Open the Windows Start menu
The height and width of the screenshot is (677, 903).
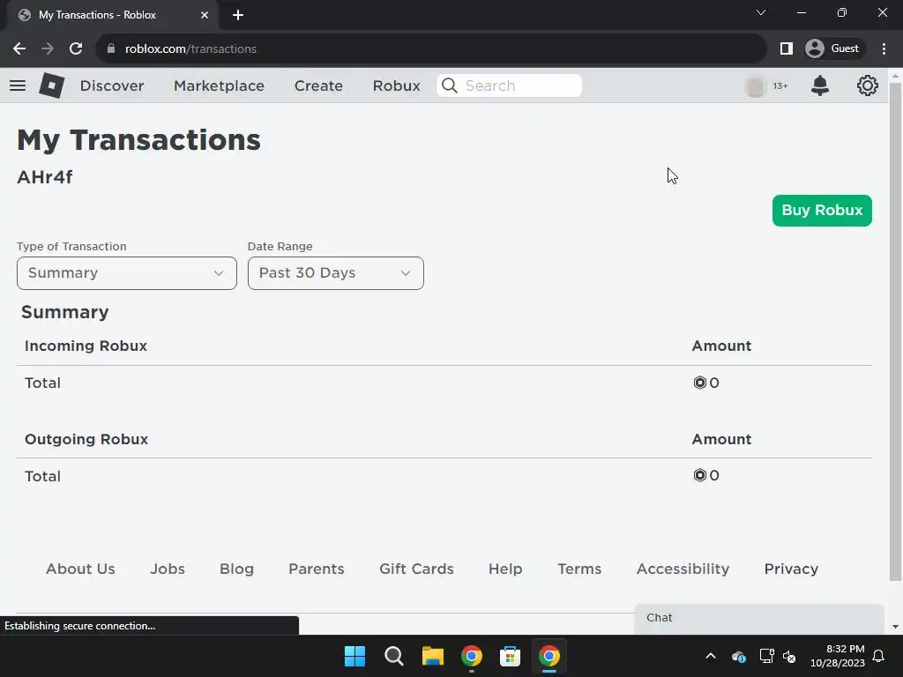(x=354, y=656)
